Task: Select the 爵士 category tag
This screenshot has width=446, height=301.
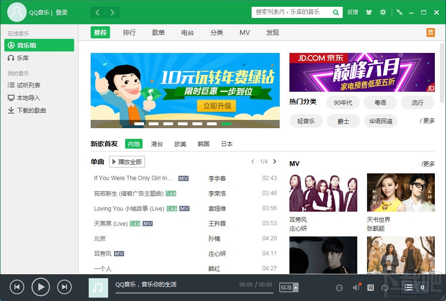Action: 343,121
